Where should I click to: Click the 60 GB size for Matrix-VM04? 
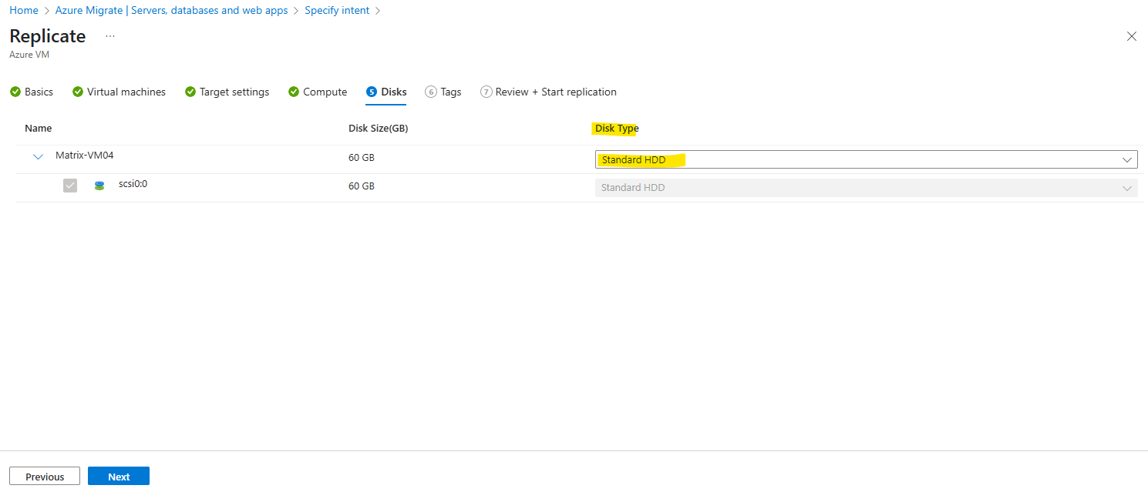click(362, 158)
